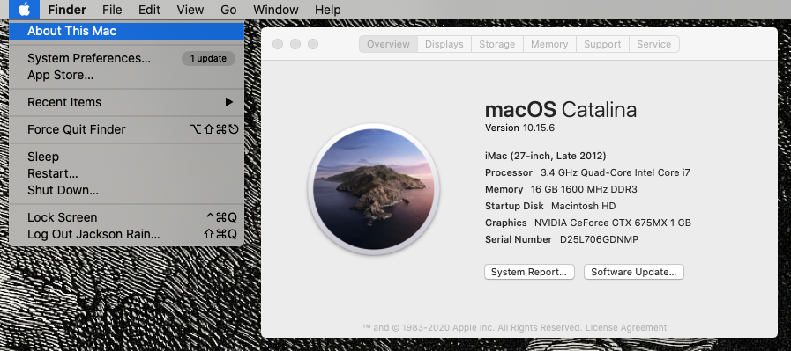
Task: Switch to the Service tab
Action: click(x=653, y=44)
